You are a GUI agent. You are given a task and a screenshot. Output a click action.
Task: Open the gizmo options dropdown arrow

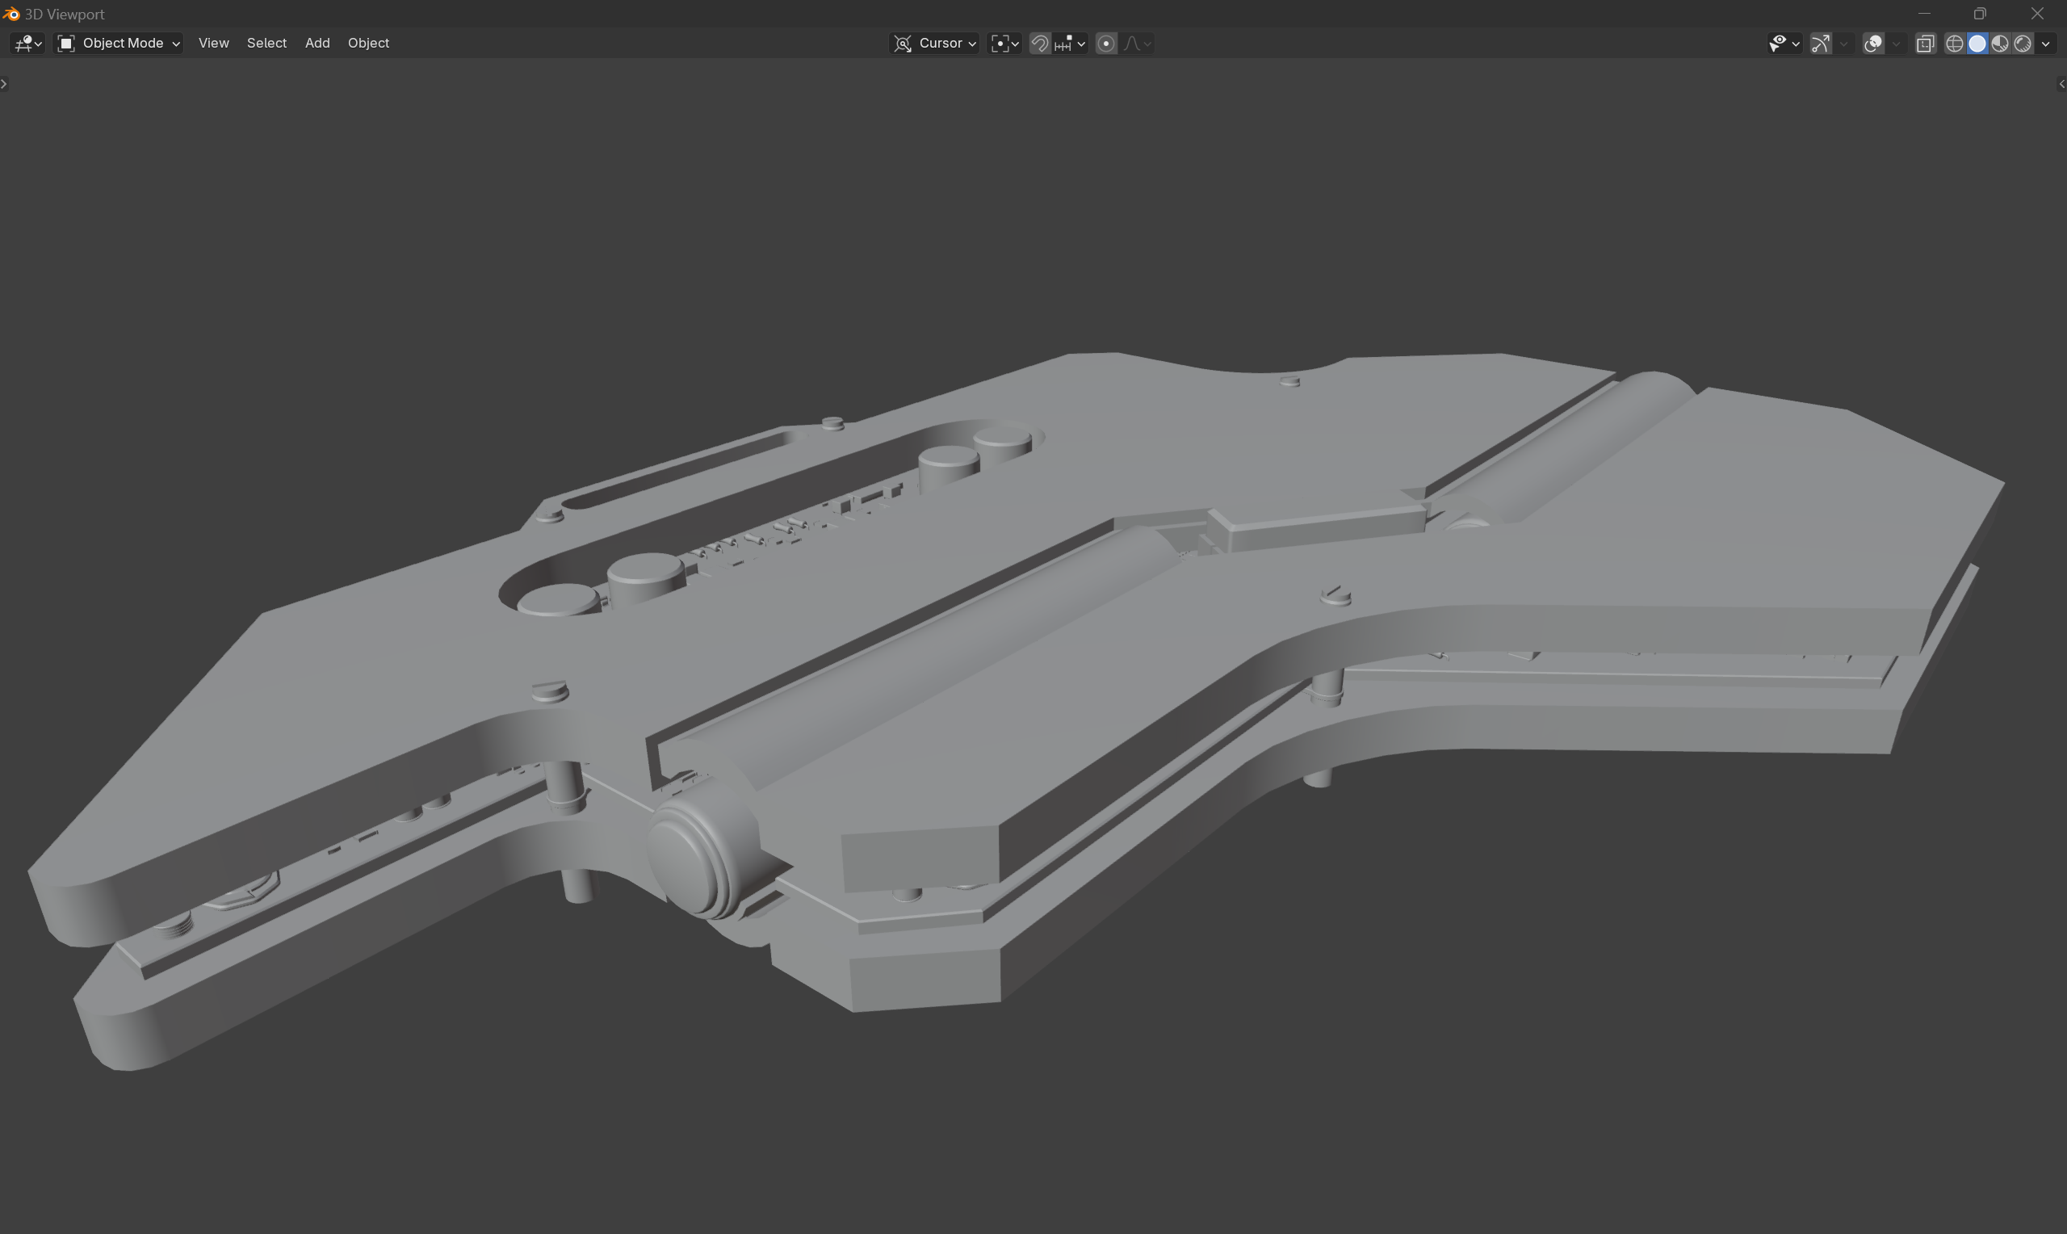(x=1844, y=44)
